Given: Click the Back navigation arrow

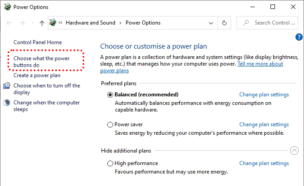Looking at the screenshot, I should click(10, 23).
